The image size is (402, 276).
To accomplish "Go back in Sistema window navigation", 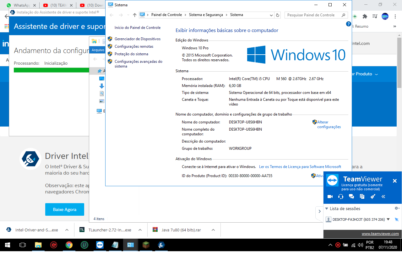I will [x=112, y=15].
